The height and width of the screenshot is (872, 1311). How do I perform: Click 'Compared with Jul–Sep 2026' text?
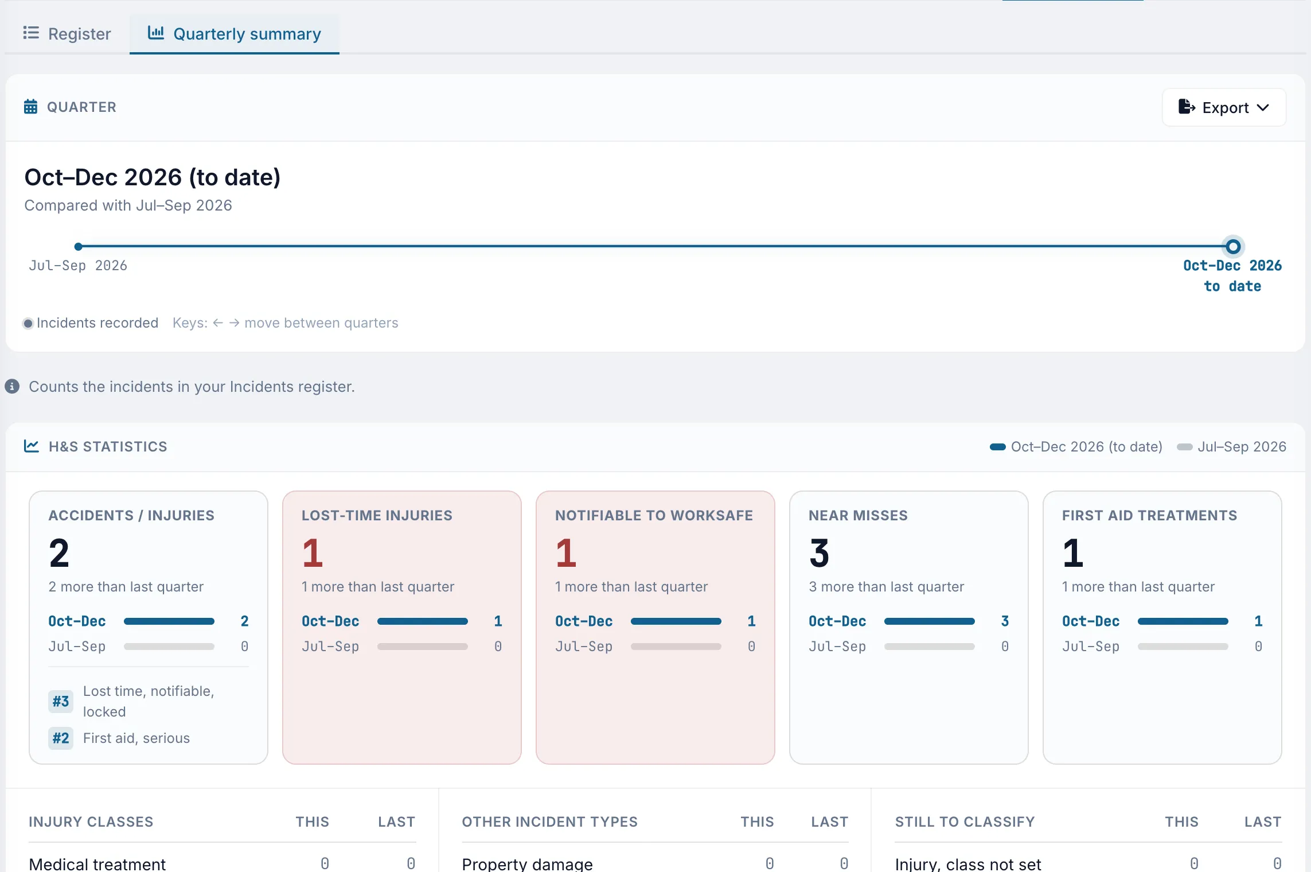128,205
